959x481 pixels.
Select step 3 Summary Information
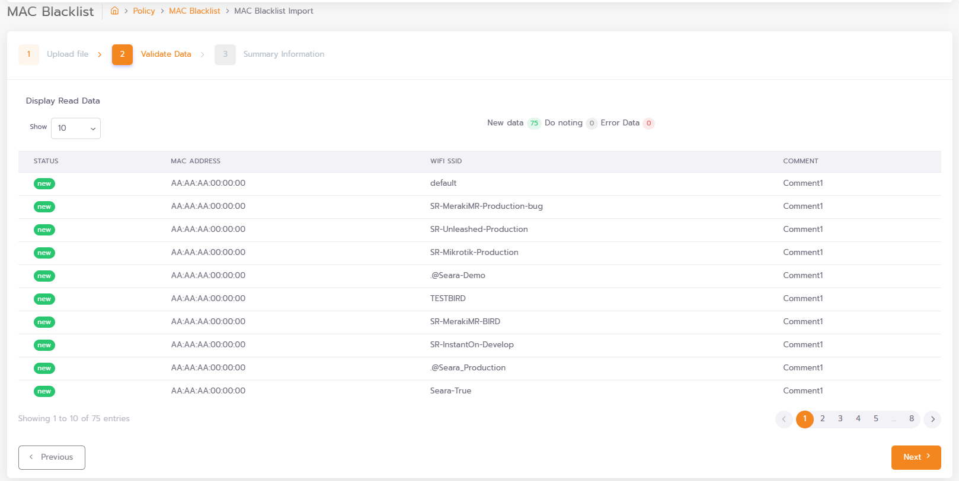coord(270,54)
